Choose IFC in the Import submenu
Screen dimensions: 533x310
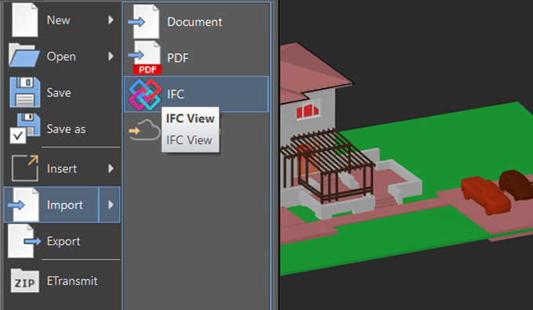point(197,94)
